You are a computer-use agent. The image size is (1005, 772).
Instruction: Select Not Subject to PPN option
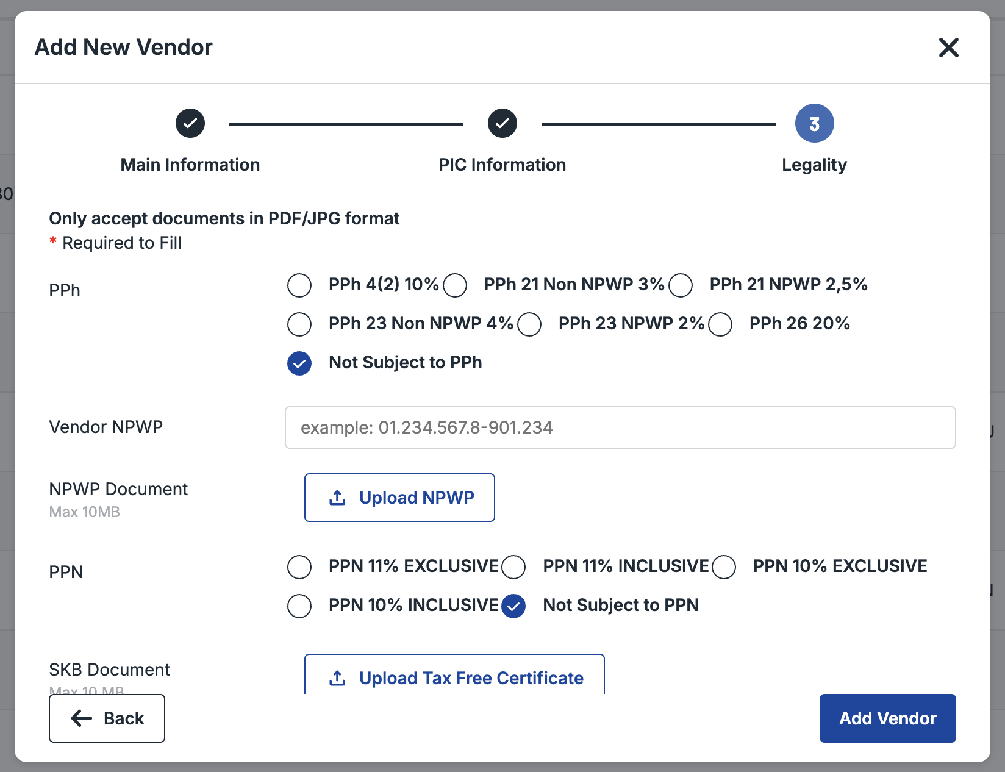tap(513, 606)
